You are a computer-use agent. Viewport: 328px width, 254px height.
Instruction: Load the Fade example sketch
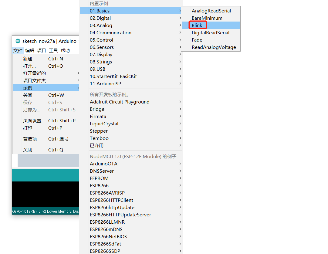[x=211, y=40]
